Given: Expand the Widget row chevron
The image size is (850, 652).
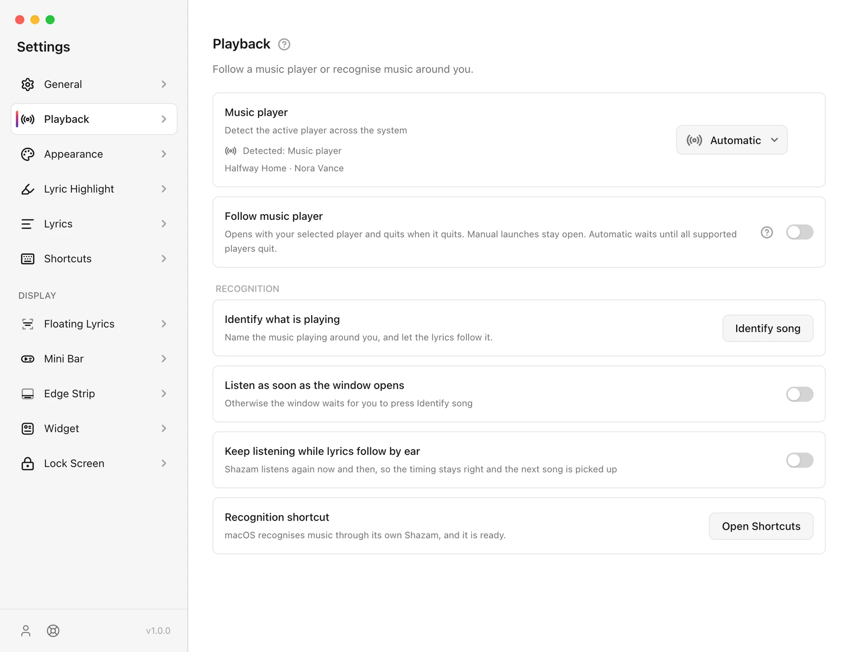Looking at the screenshot, I should (x=164, y=429).
